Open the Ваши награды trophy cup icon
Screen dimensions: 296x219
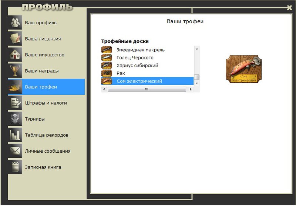[15, 71]
